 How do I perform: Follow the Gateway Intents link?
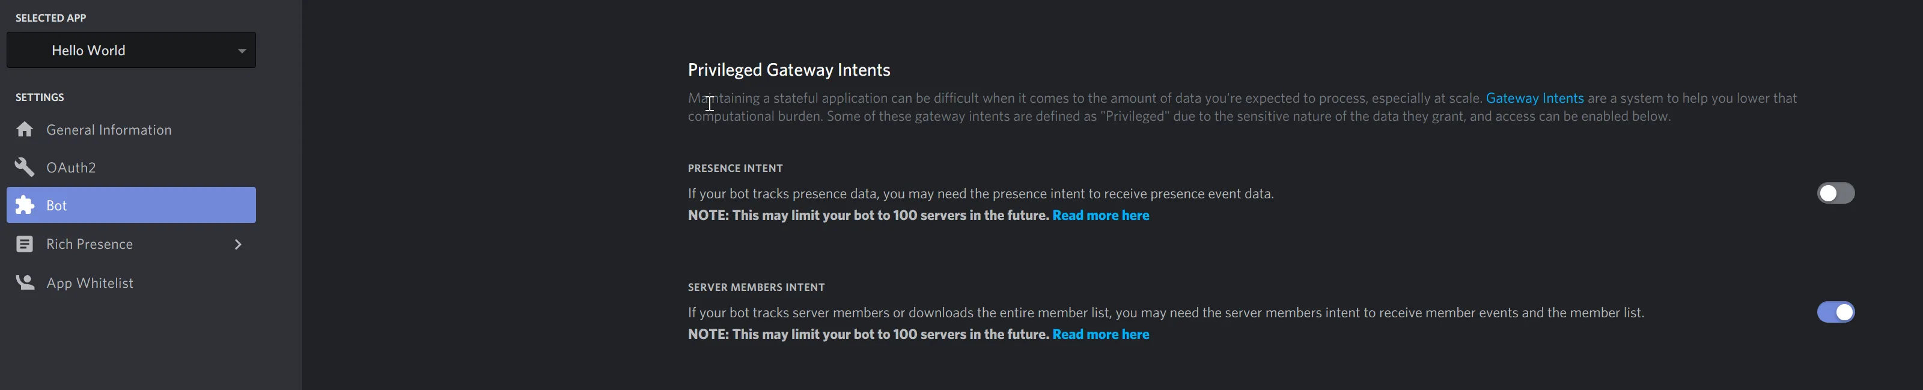(1534, 98)
